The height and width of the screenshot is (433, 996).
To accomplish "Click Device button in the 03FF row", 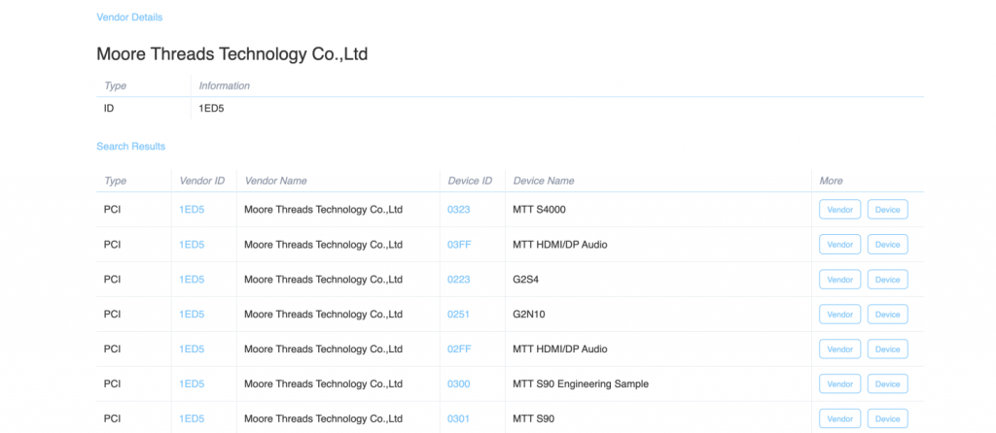I will (887, 244).
